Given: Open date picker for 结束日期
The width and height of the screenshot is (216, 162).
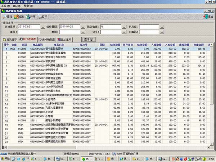Looking at the screenshot, I should pos(83,27).
